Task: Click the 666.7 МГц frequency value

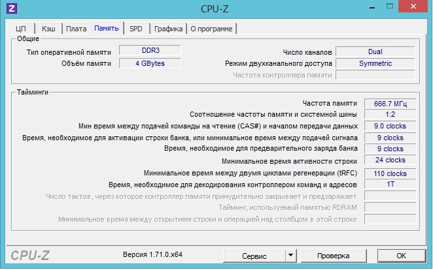Action: [x=390, y=104]
